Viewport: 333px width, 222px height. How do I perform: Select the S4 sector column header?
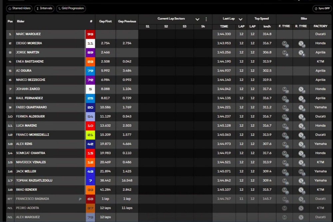[203, 27]
